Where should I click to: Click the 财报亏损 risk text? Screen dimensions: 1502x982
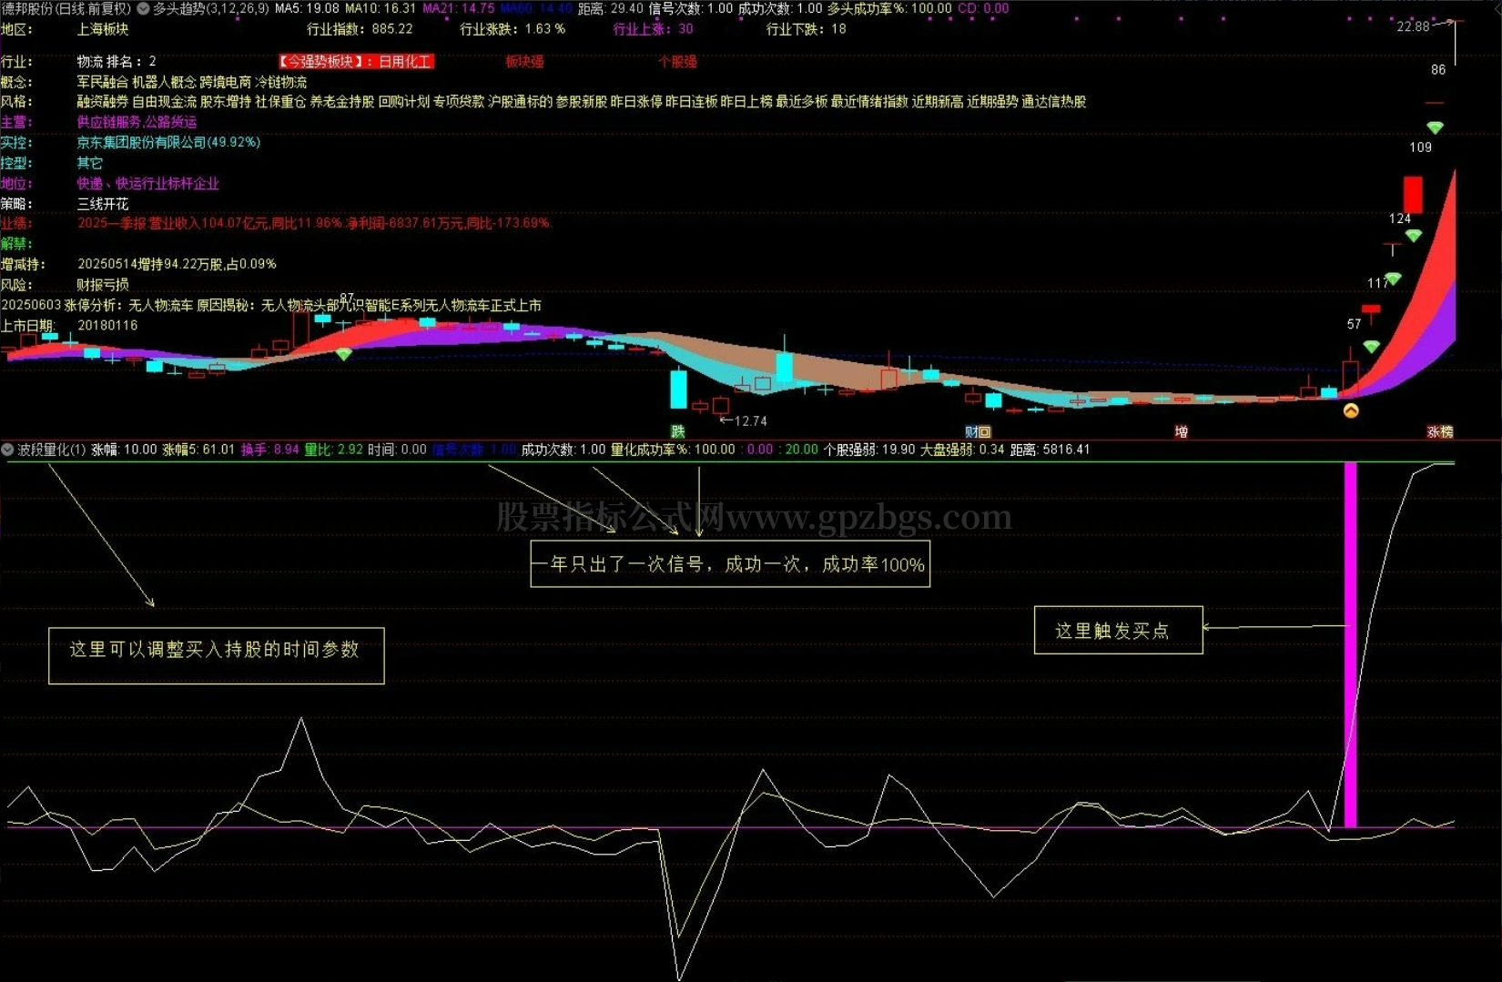click(x=103, y=285)
